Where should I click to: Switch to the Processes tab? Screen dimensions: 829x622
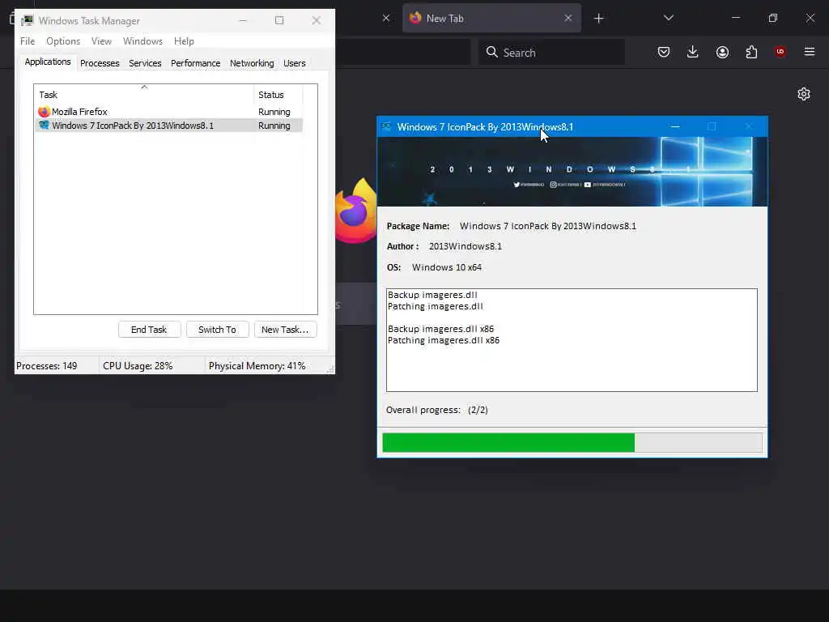click(x=100, y=63)
